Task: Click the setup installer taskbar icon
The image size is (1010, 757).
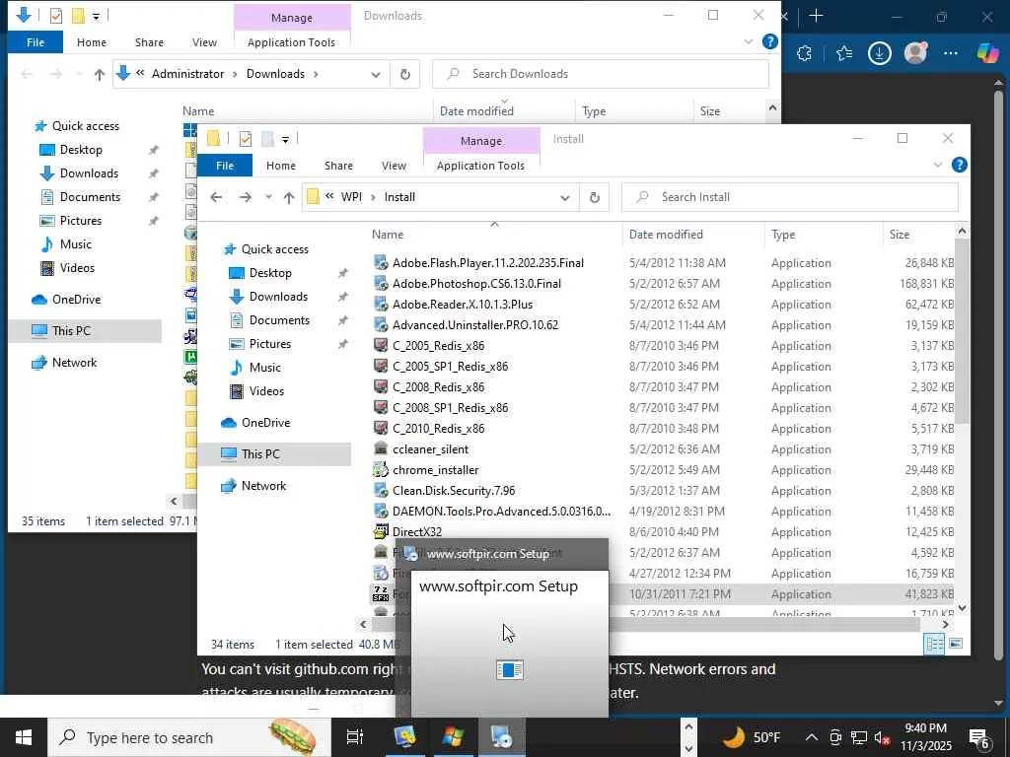Action: pyautogui.click(x=501, y=737)
